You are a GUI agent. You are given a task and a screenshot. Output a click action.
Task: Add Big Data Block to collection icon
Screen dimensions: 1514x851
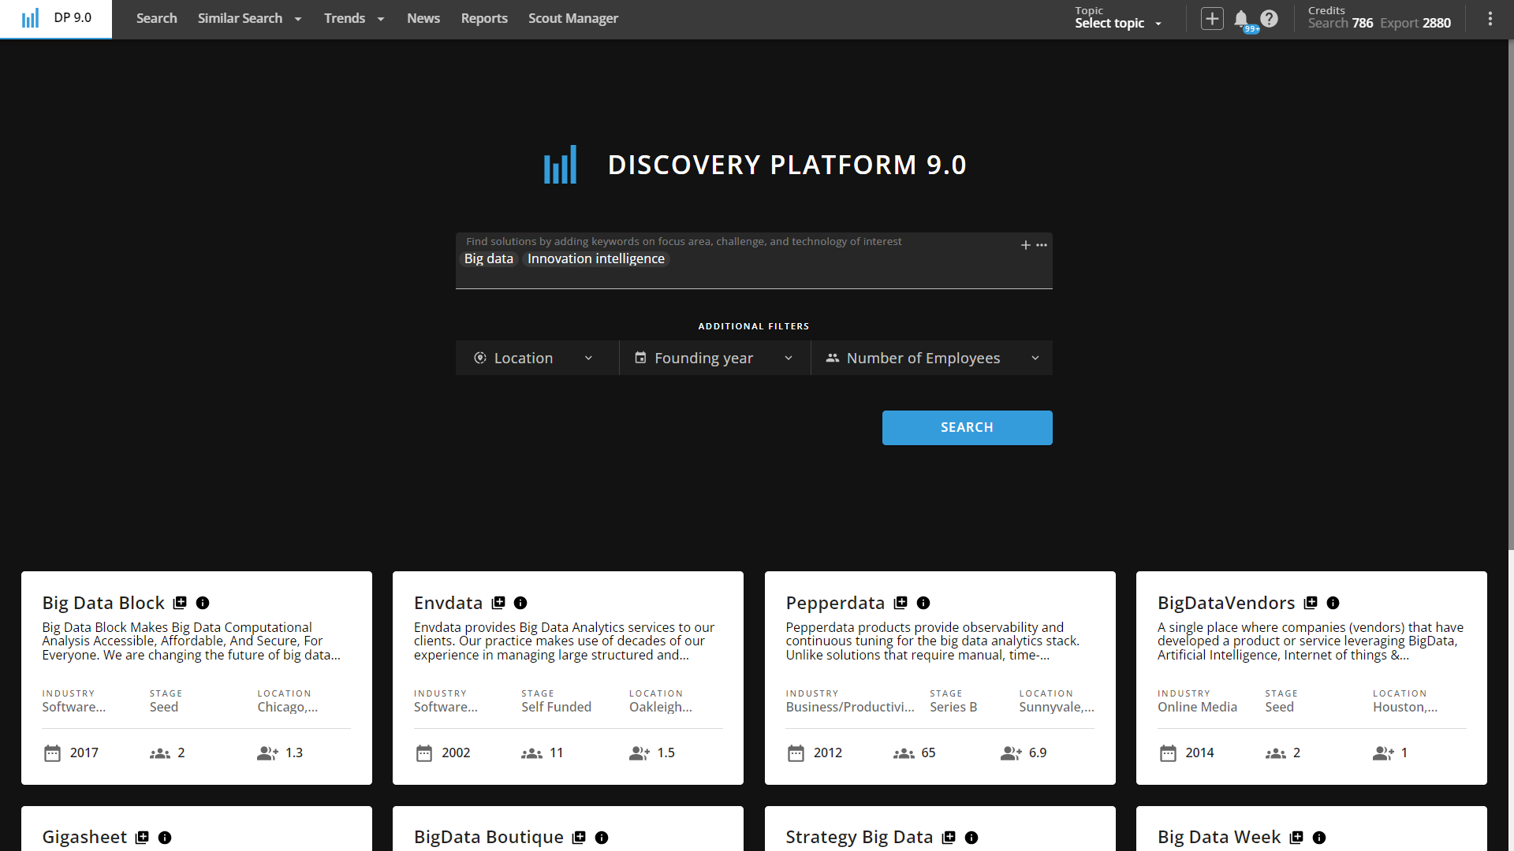click(180, 603)
